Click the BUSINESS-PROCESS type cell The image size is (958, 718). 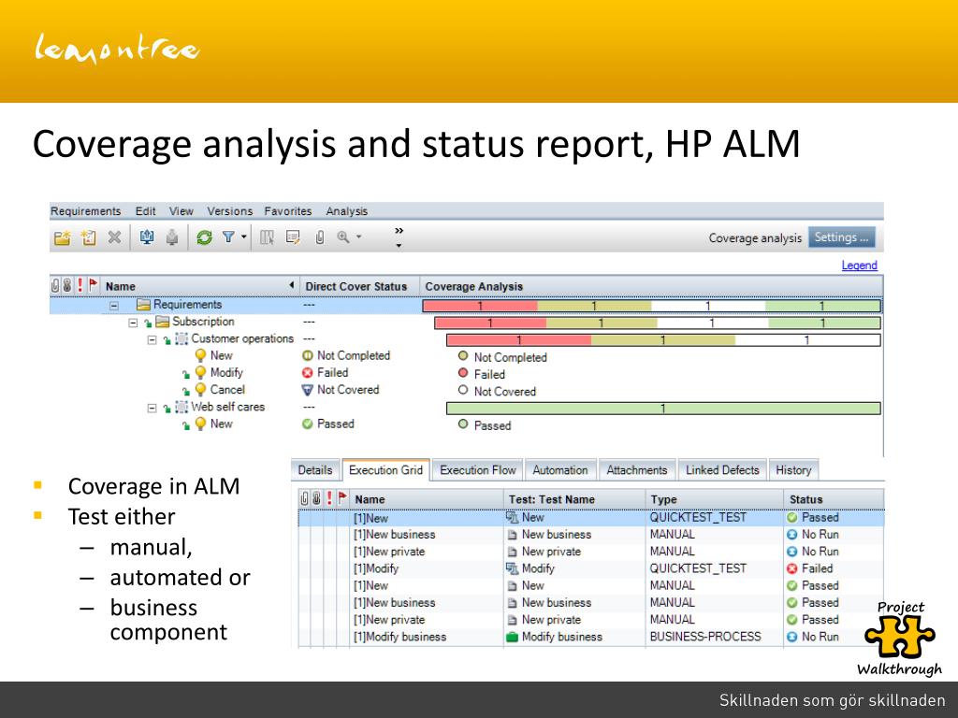point(705,637)
